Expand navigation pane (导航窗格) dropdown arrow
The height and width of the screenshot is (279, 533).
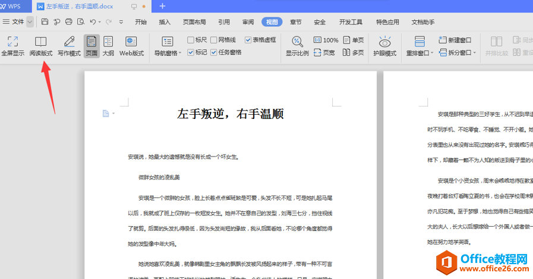point(180,53)
